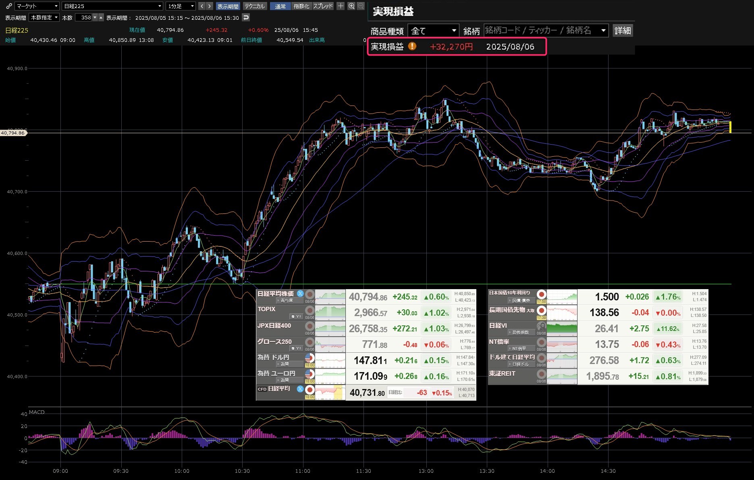Screen dimensions: 754x480
Task: Click the chain link icon beside マーケット
Action: [9, 6]
